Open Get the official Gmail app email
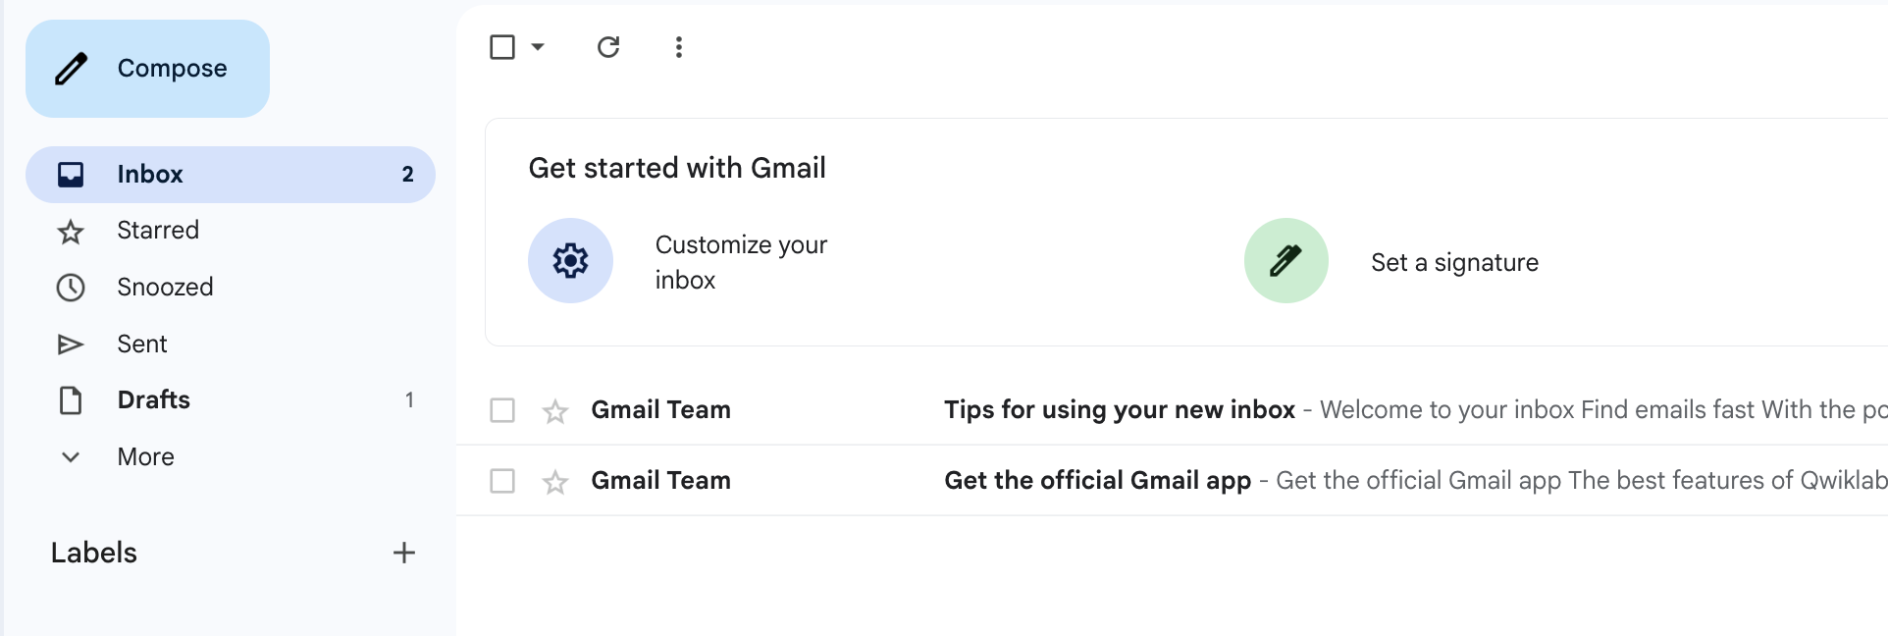 pyautogui.click(x=1173, y=481)
